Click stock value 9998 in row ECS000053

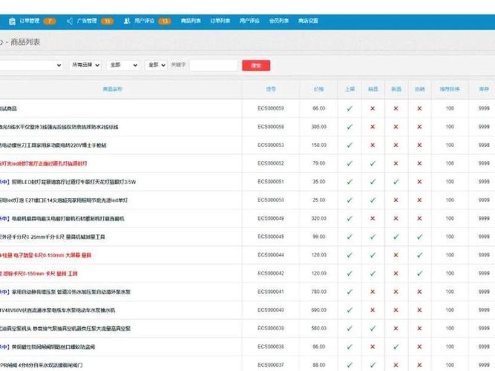pos(484,145)
